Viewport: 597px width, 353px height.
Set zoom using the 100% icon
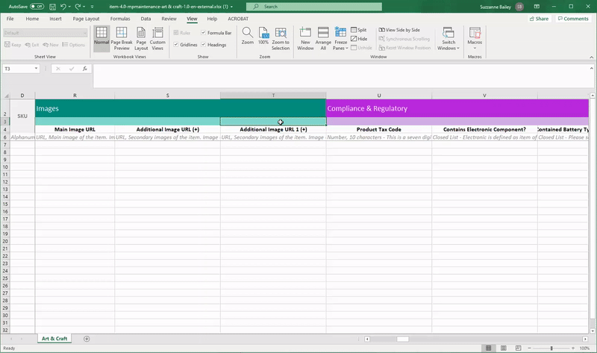263,36
